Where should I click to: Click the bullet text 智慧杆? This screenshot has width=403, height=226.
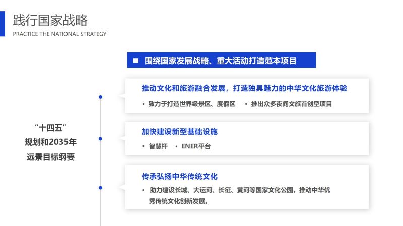pyautogui.click(x=158, y=146)
